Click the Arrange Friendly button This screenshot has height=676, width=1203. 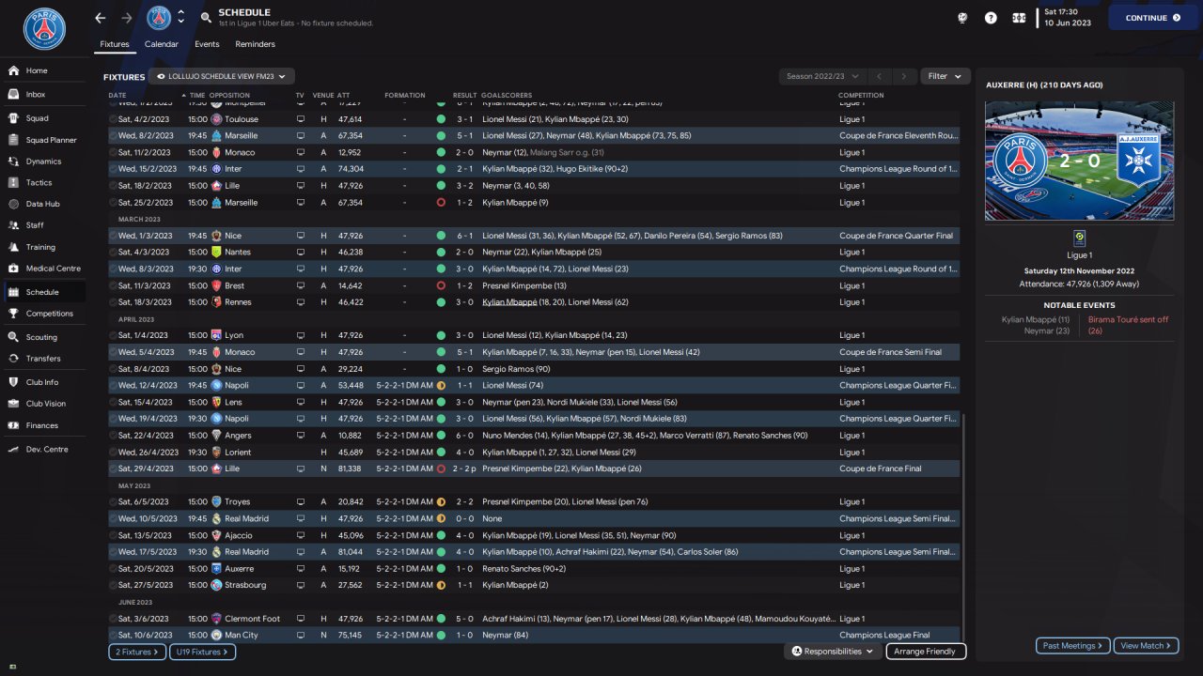pos(926,652)
